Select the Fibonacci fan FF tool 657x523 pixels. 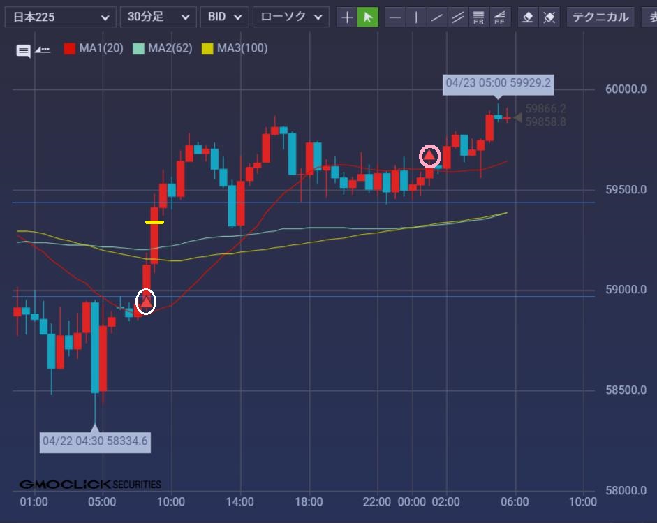pyautogui.click(x=499, y=17)
